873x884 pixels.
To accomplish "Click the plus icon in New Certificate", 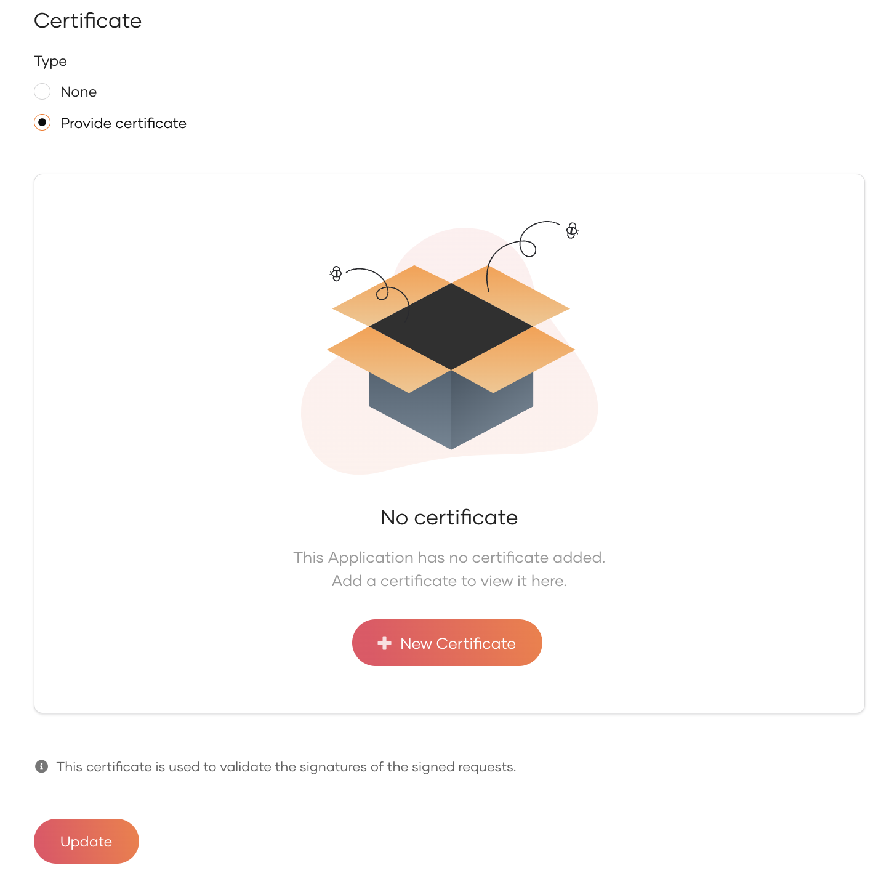I will click(x=384, y=643).
